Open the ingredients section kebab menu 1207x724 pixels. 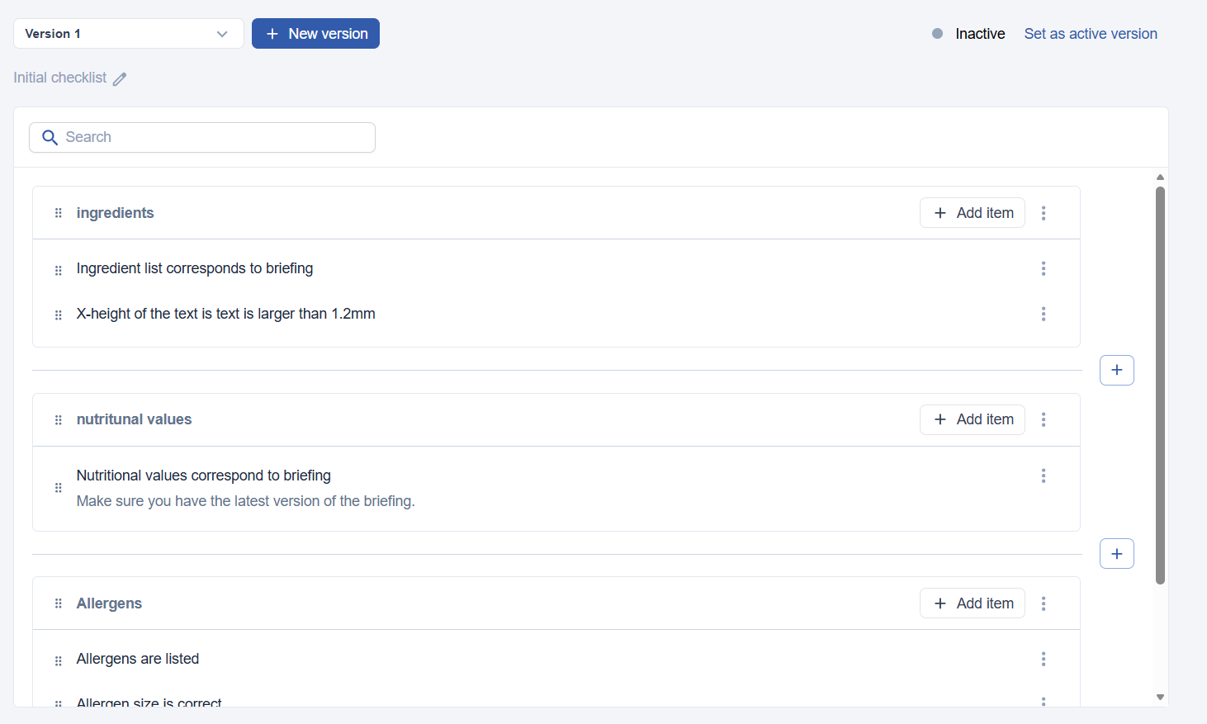pos(1044,213)
